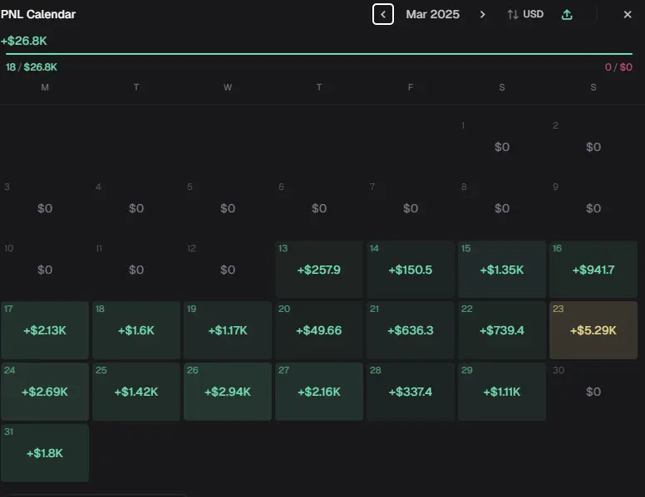Click the $0 value on day 11

click(136, 270)
